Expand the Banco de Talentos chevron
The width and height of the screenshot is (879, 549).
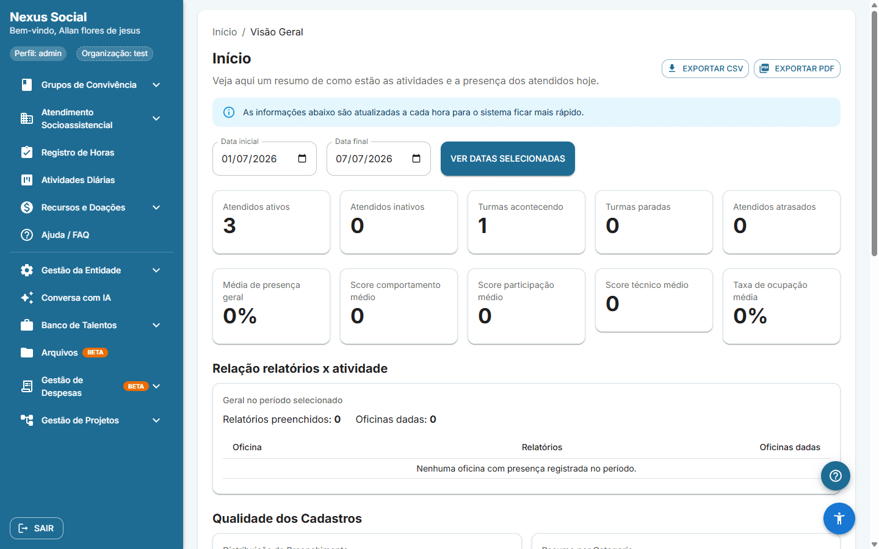tap(156, 325)
